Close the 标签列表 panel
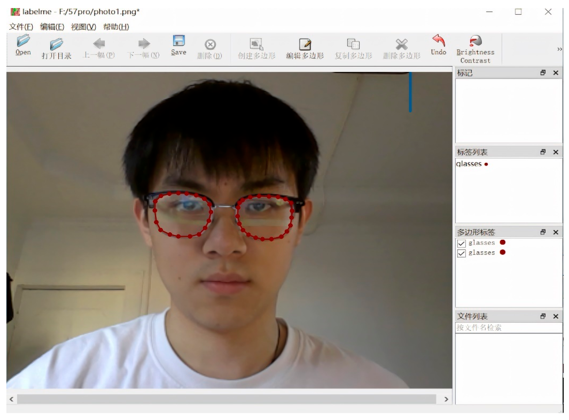Screen dimensions: 569x420 556,152
